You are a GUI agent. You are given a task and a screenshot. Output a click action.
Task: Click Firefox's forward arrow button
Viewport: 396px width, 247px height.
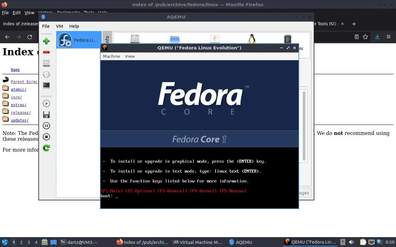click(x=19, y=37)
